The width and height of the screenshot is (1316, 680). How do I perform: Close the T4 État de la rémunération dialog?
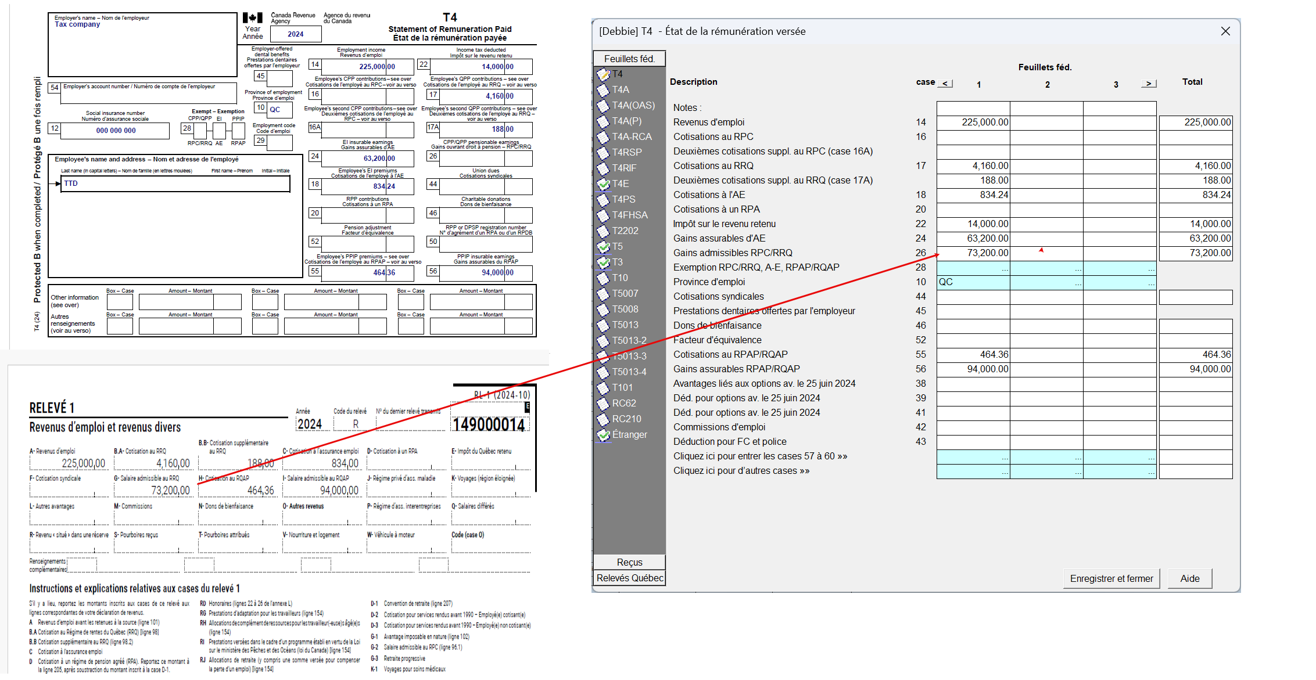[x=1225, y=31]
